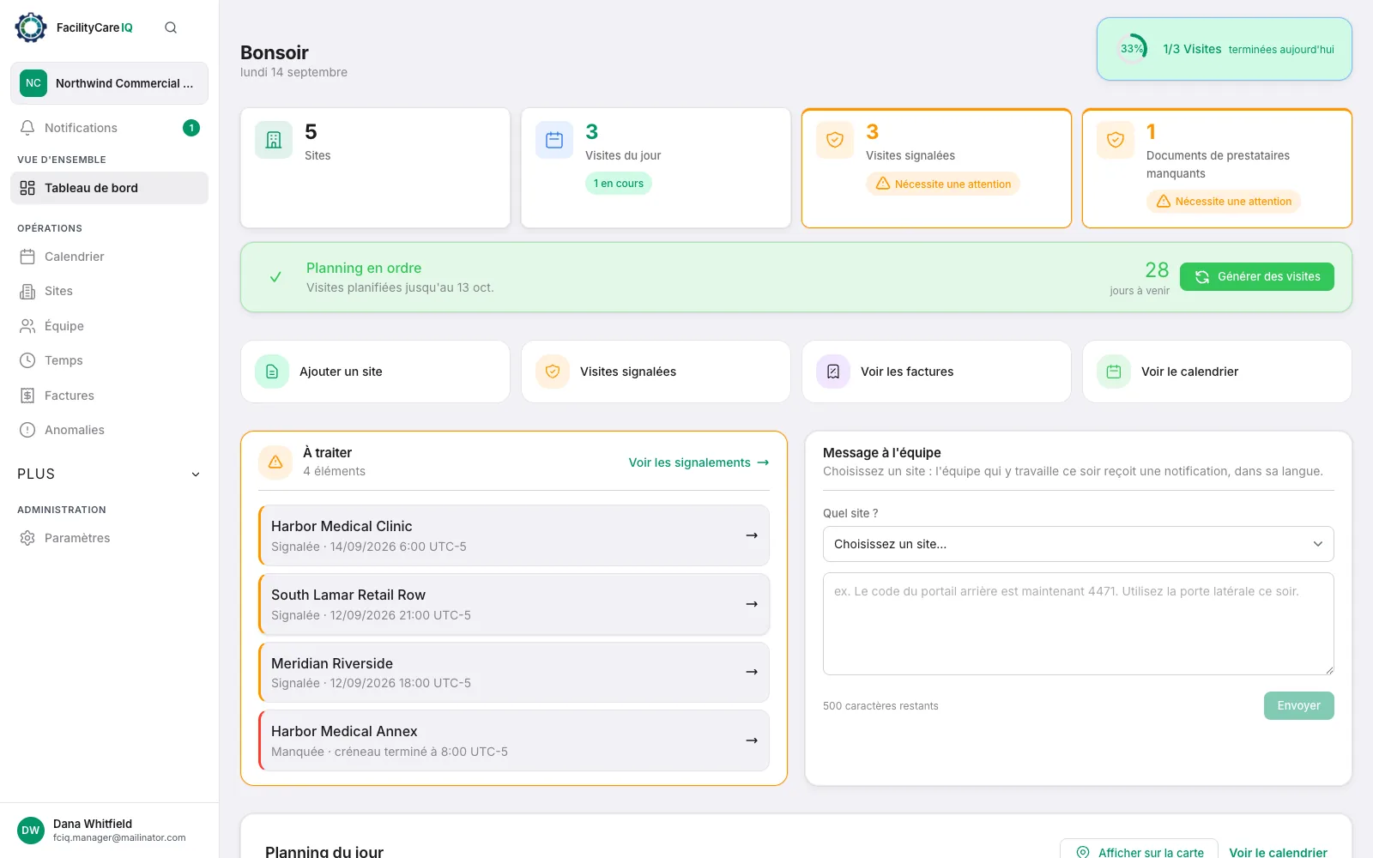Image resolution: width=1373 pixels, height=858 pixels.
Task: Expand the PLUS section chevron
Action: point(196,474)
